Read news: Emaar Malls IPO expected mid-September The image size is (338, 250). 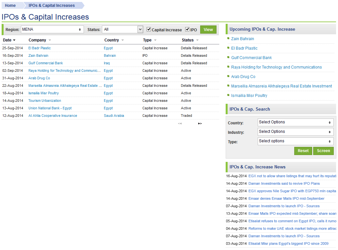tap(292, 213)
